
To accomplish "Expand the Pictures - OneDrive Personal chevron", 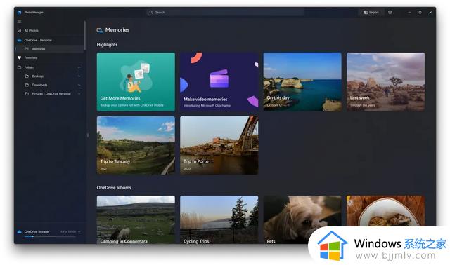I will coord(79,93).
